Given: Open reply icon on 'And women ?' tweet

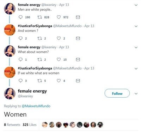Looking at the screenshot, I should coord(20,38).
